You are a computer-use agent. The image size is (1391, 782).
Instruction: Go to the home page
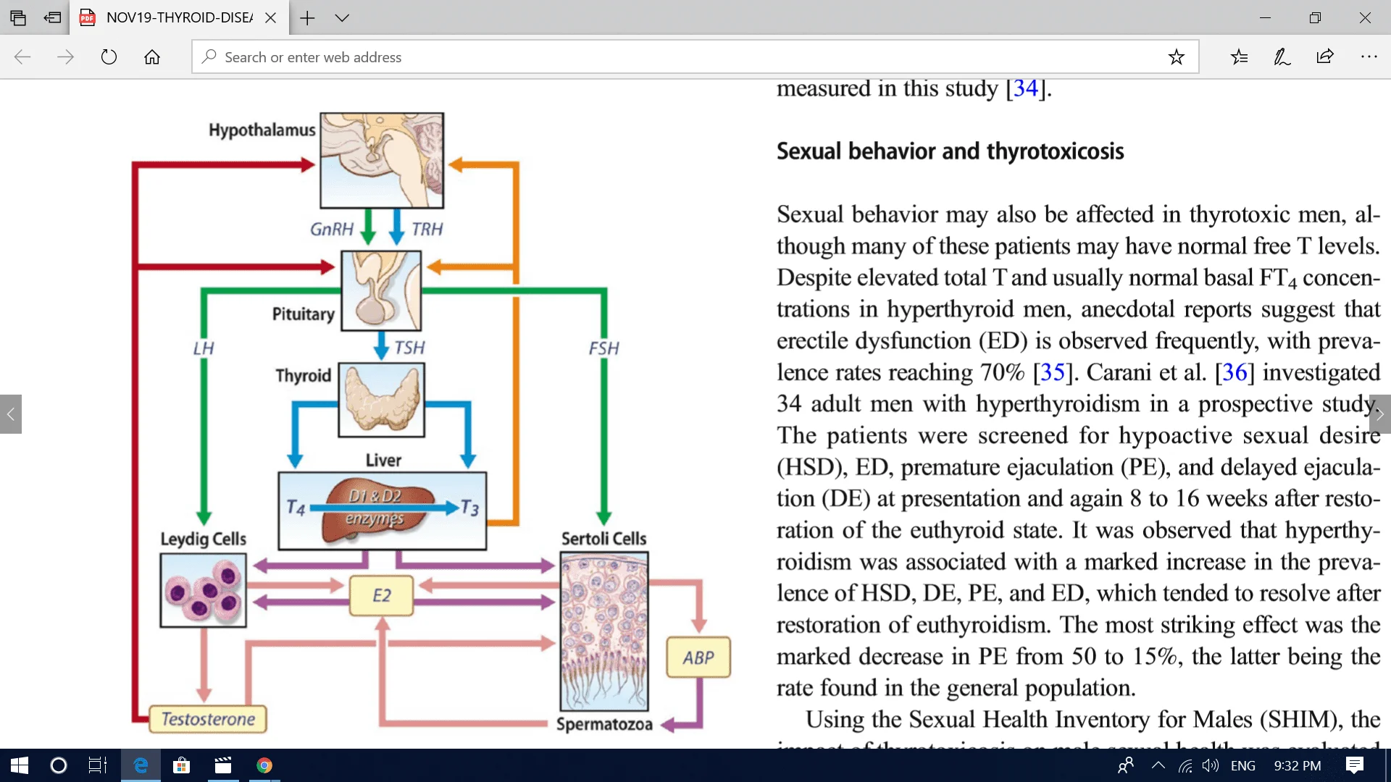point(151,56)
